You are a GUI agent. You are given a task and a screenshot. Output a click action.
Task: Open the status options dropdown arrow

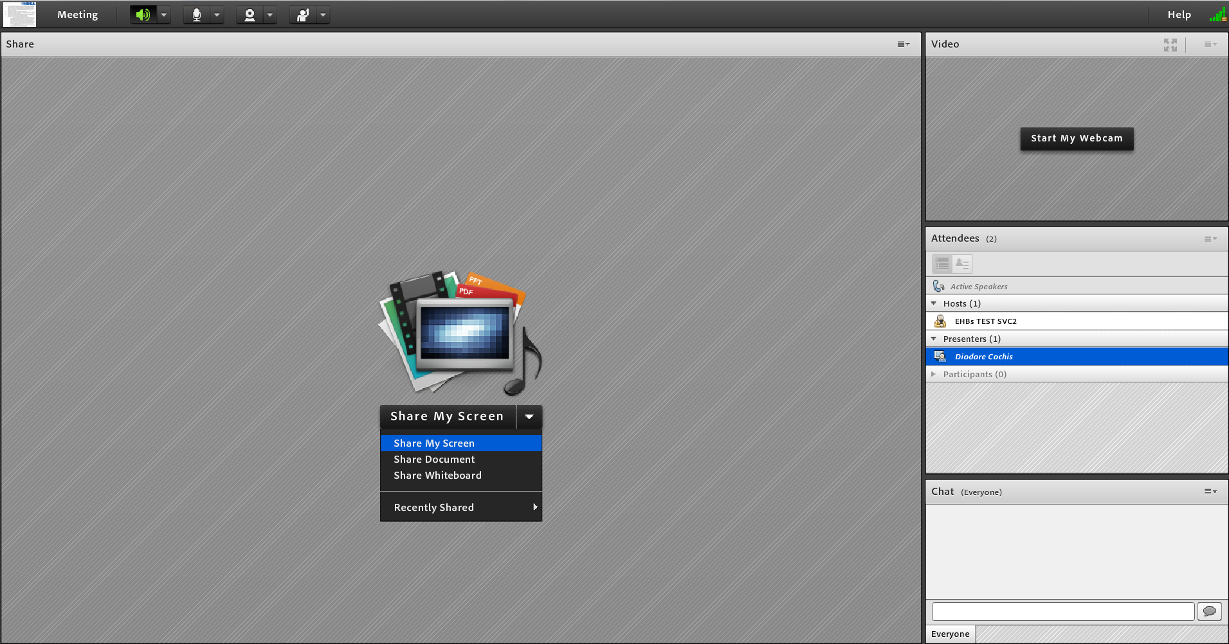coord(323,14)
